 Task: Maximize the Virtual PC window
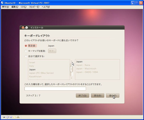[x=137, y=3]
